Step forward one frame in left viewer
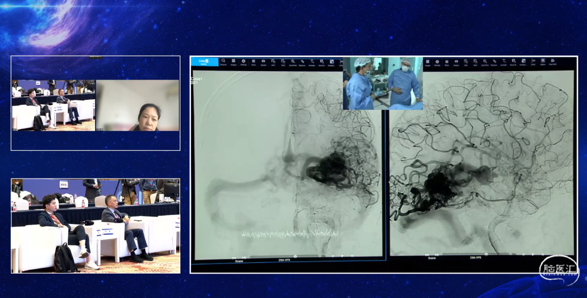 (352, 256)
